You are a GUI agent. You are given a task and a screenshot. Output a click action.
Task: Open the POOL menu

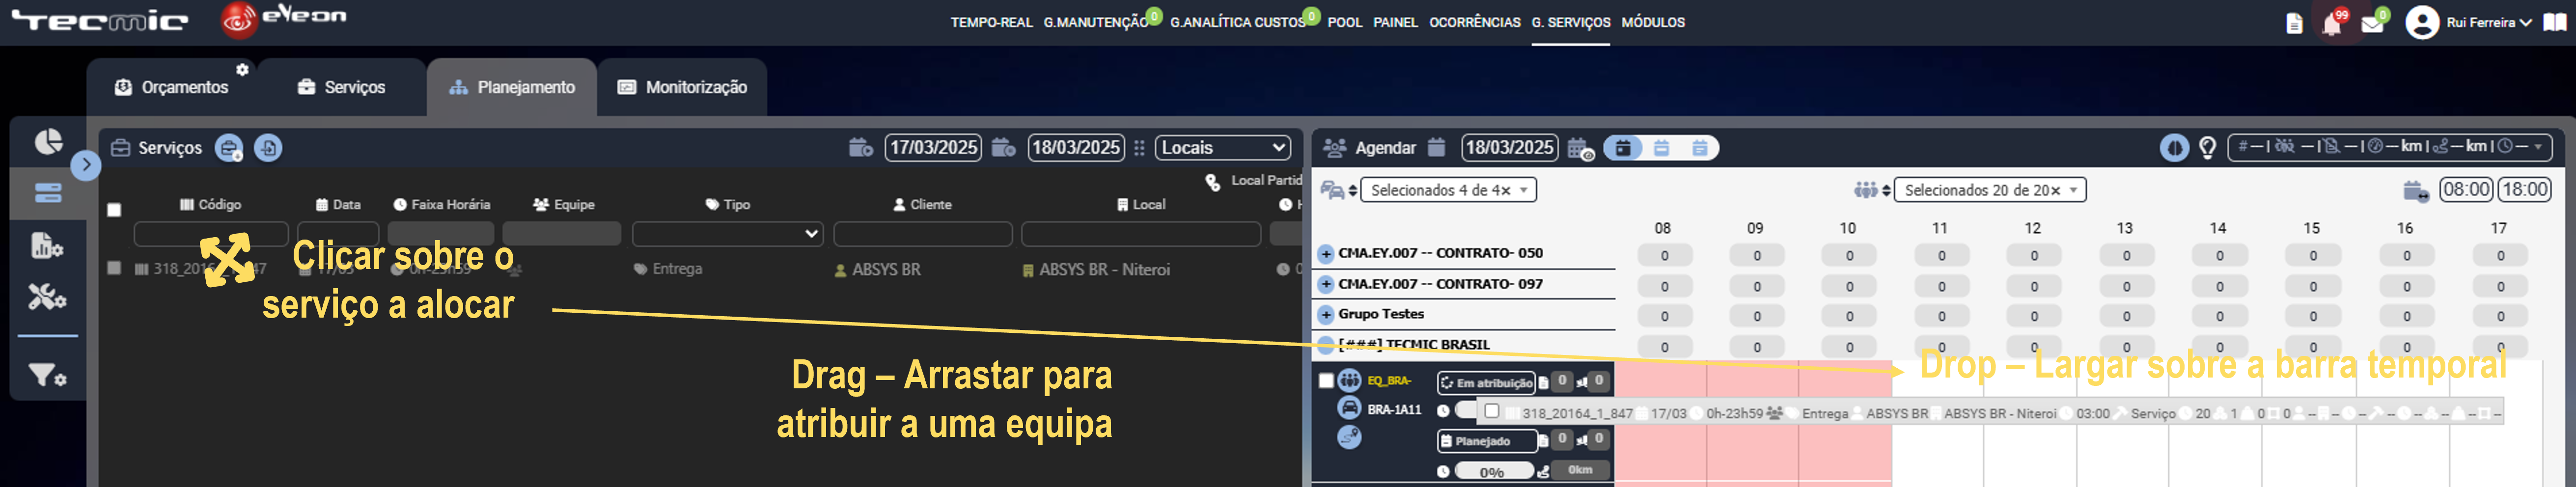point(1345,22)
